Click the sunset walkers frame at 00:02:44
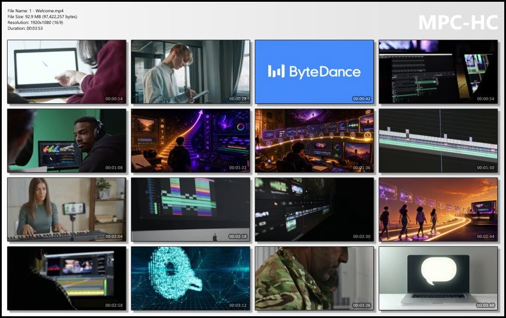The image size is (506, 318). [438, 209]
